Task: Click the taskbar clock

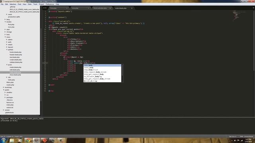Action: point(248,140)
